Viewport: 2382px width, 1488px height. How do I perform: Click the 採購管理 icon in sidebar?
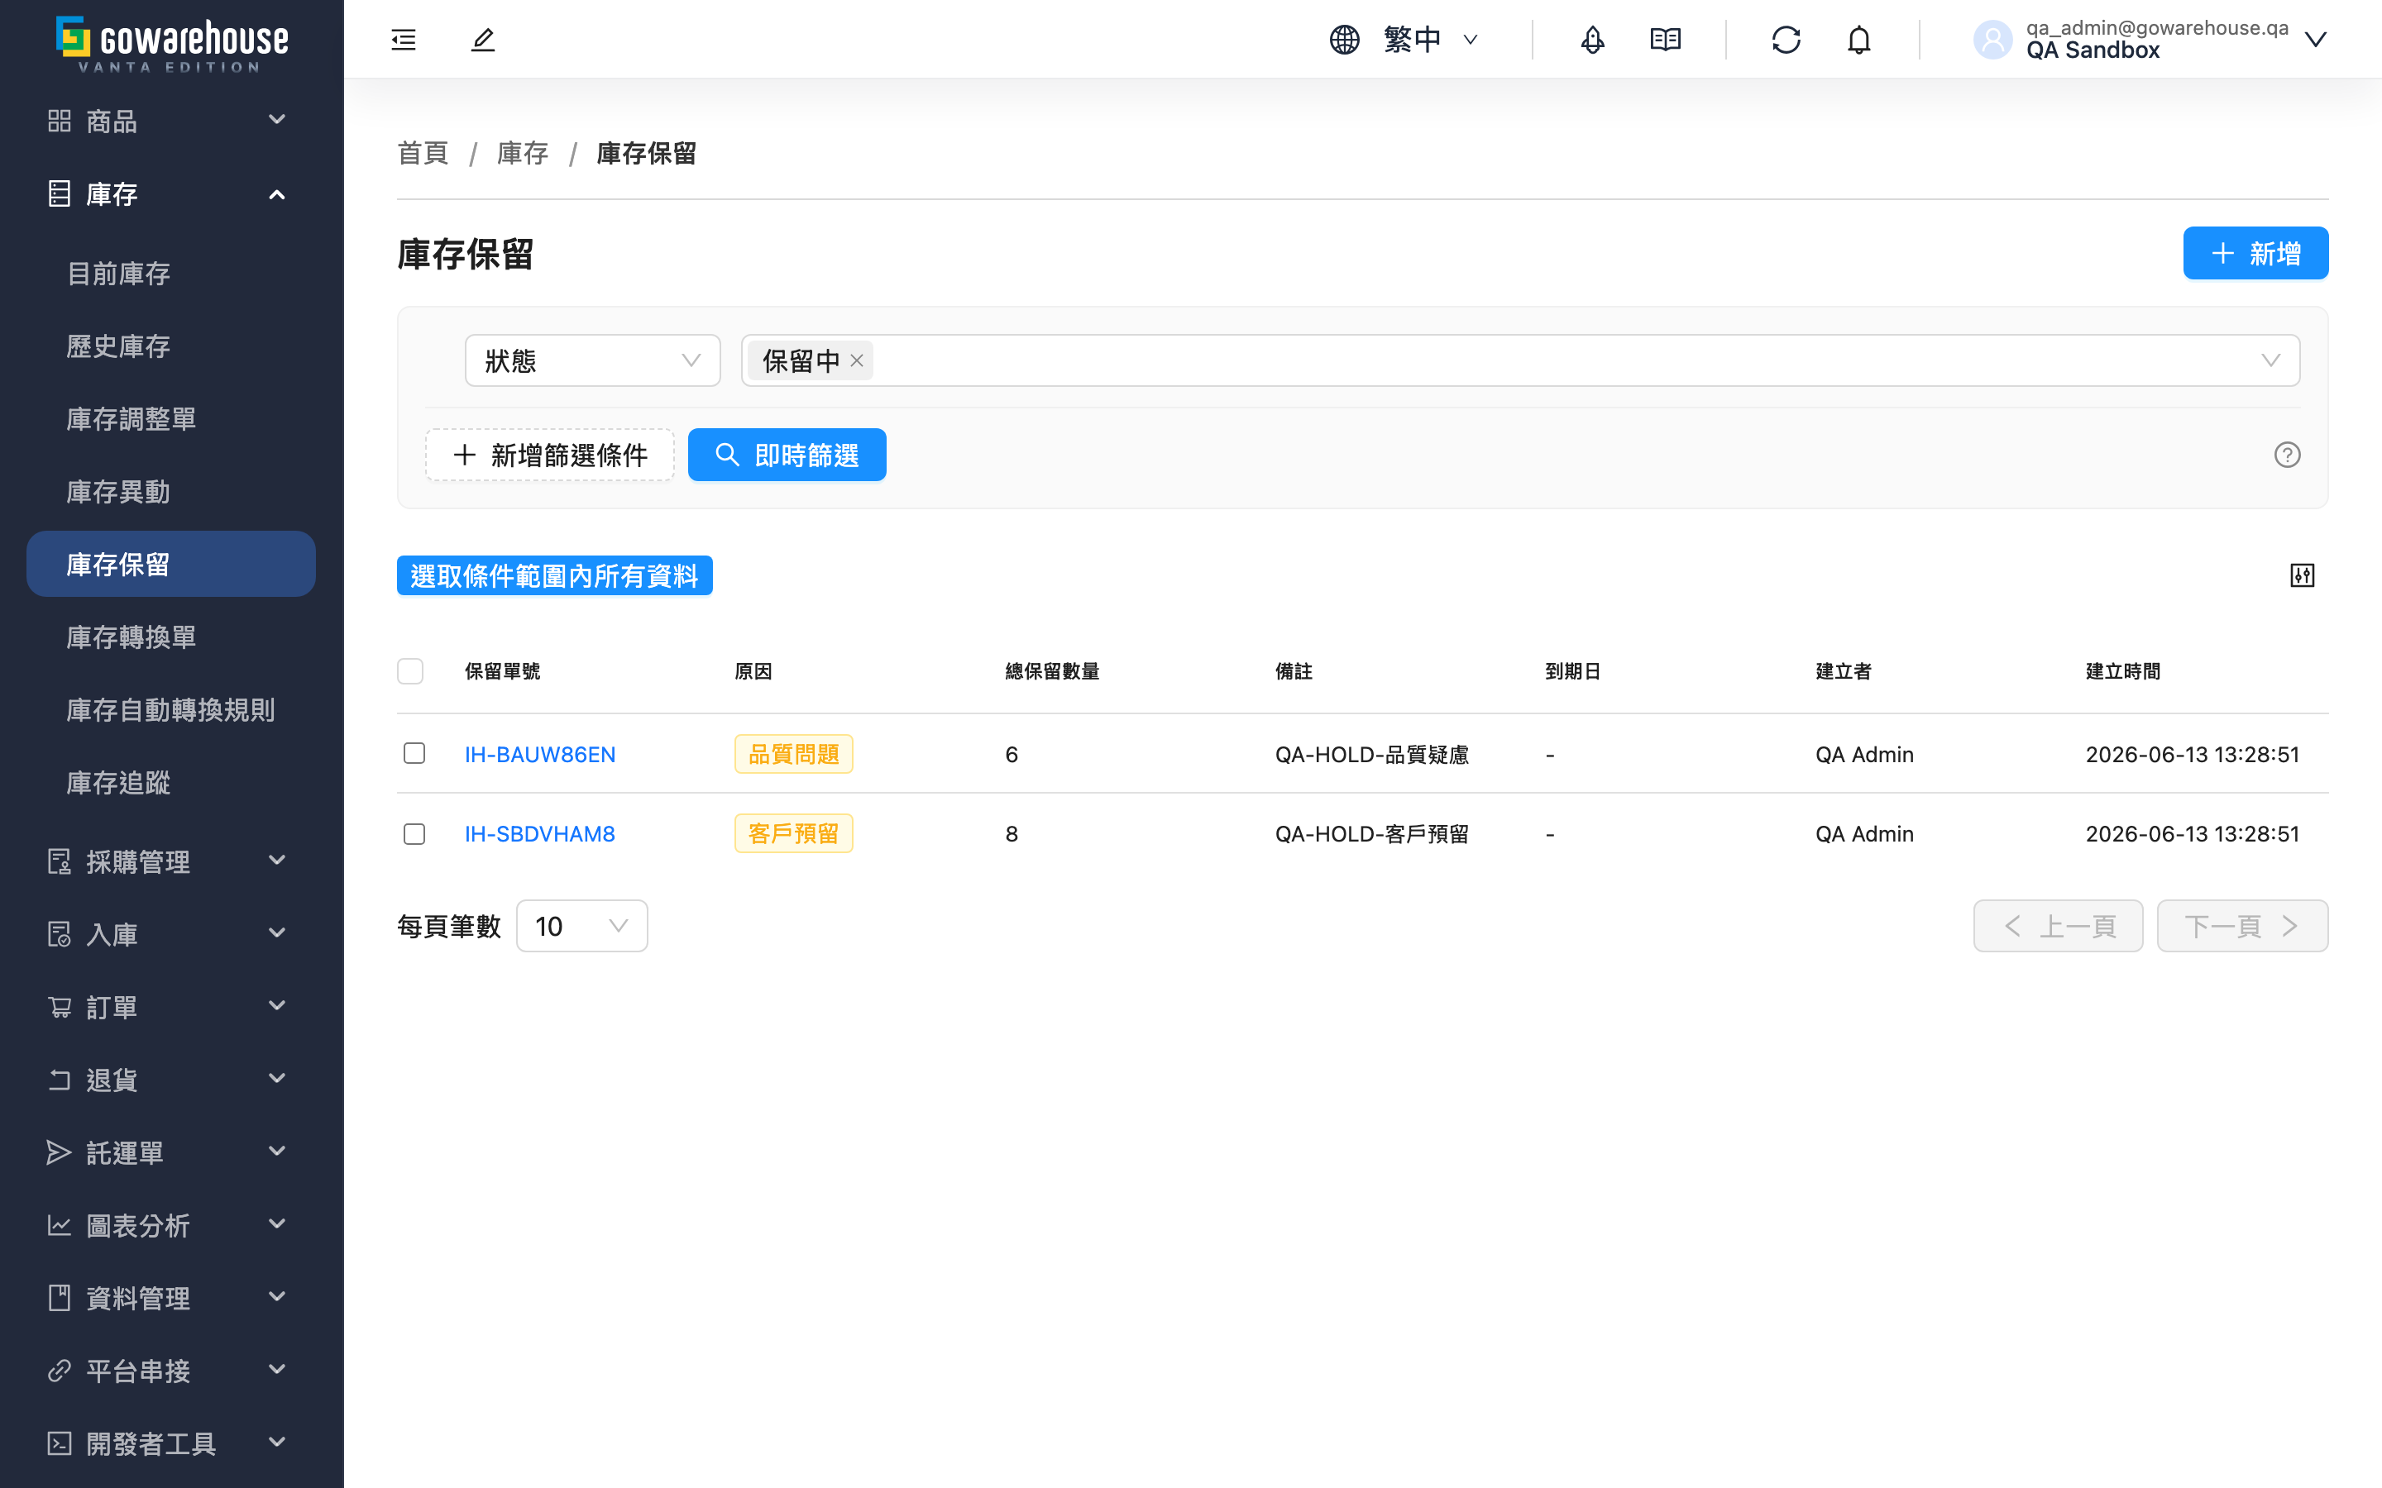(x=59, y=862)
